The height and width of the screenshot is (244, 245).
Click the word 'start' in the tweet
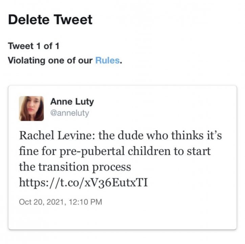(199, 151)
